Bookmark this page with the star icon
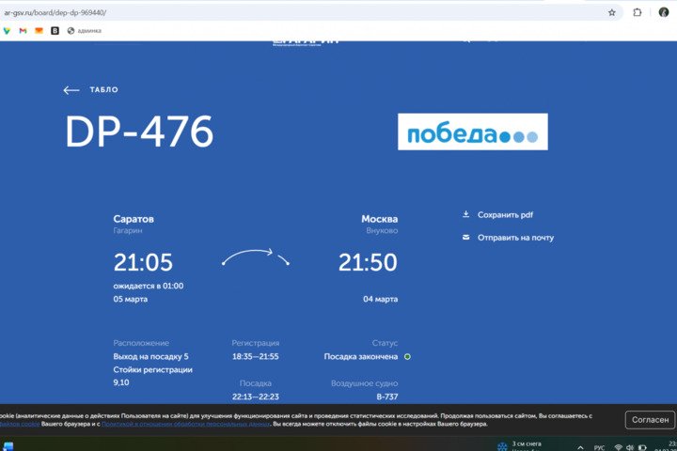The height and width of the screenshot is (451, 677). (x=612, y=12)
